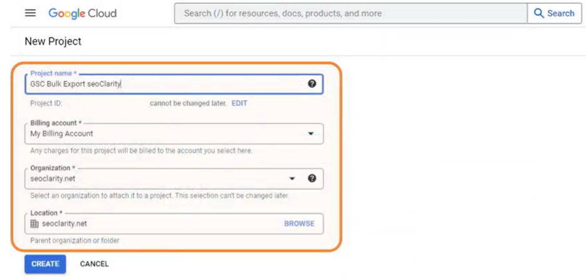Click the Google Cloud logo

click(x=82, y=13)
